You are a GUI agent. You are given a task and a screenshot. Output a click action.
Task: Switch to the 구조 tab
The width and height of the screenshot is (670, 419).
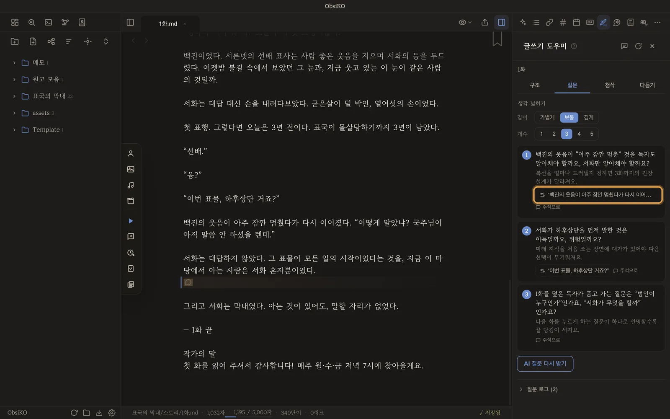(x=535, y=85)
